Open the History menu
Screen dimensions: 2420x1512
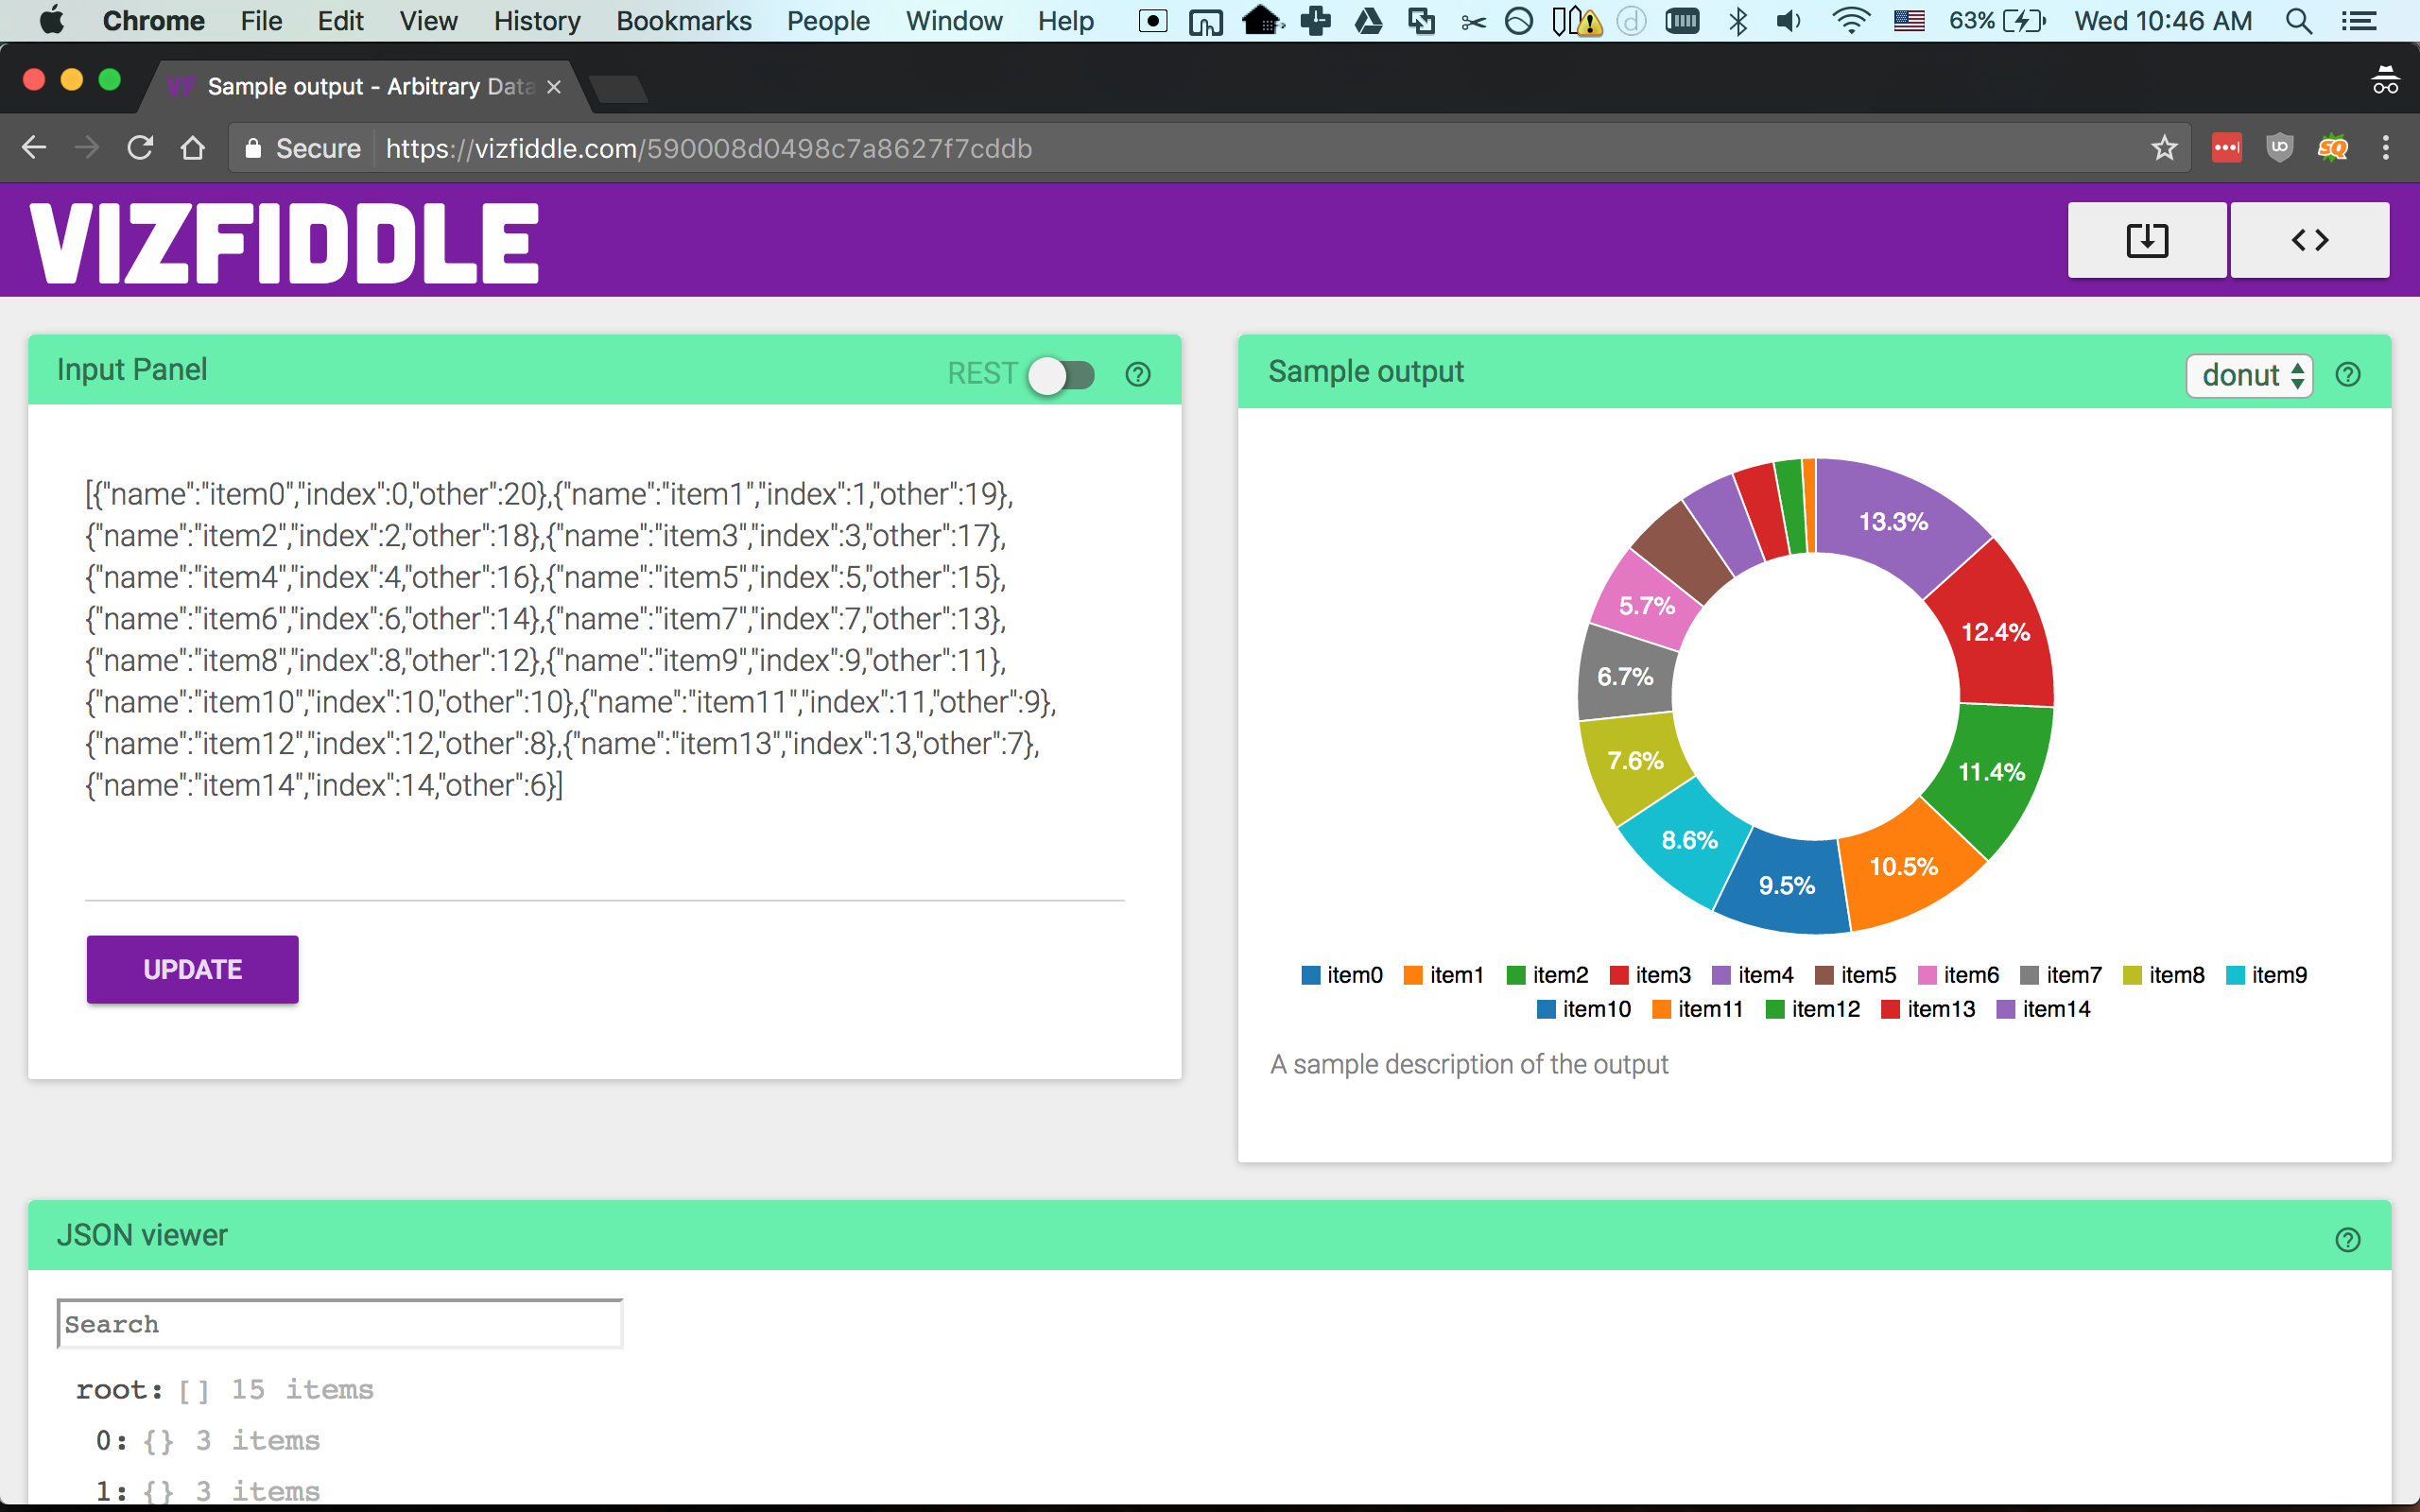(536, 21)
